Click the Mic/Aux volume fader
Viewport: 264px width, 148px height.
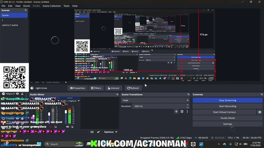click(49, 114)
